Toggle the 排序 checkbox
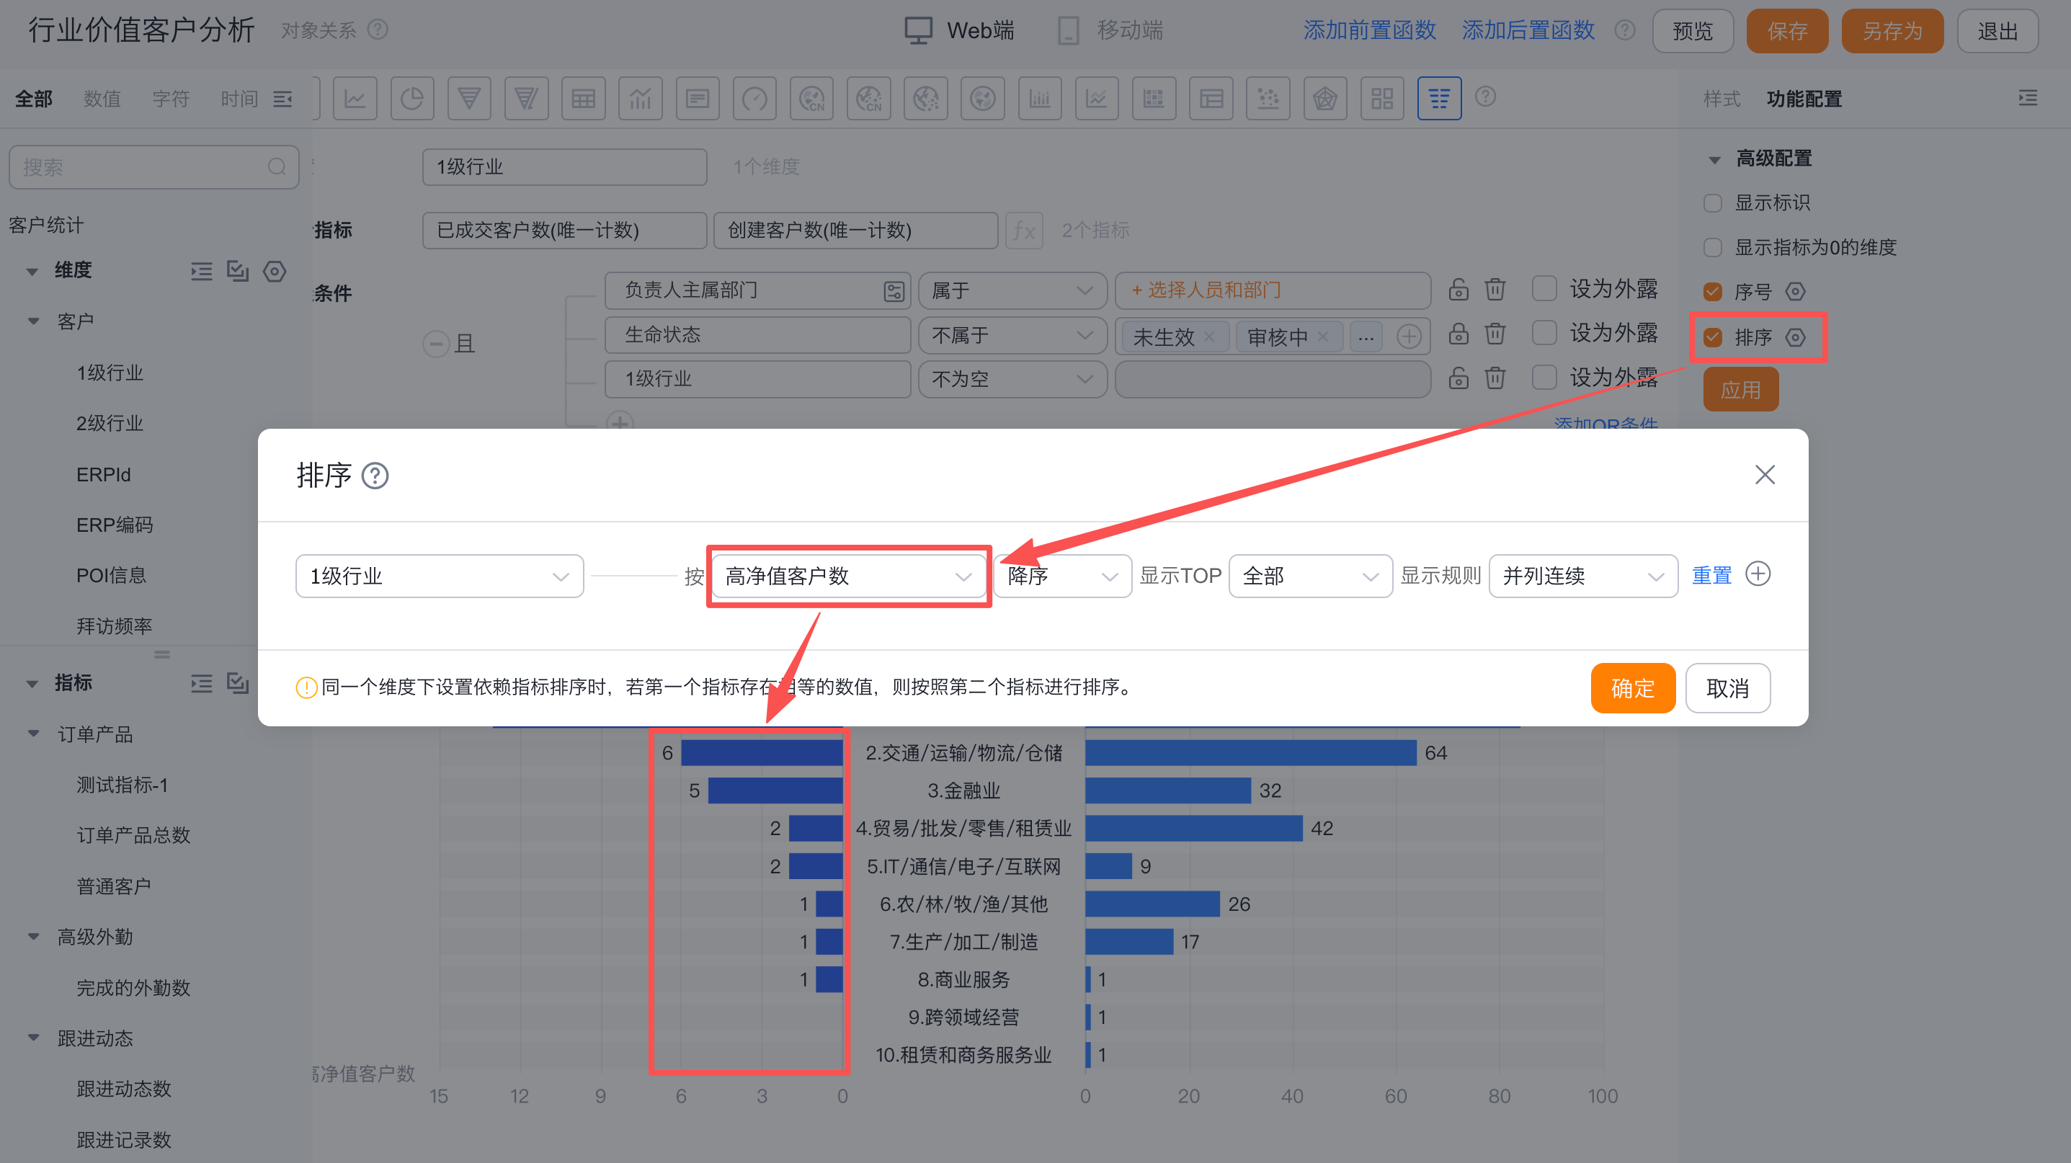Screen dimensions: 2071x1163 1712,337
